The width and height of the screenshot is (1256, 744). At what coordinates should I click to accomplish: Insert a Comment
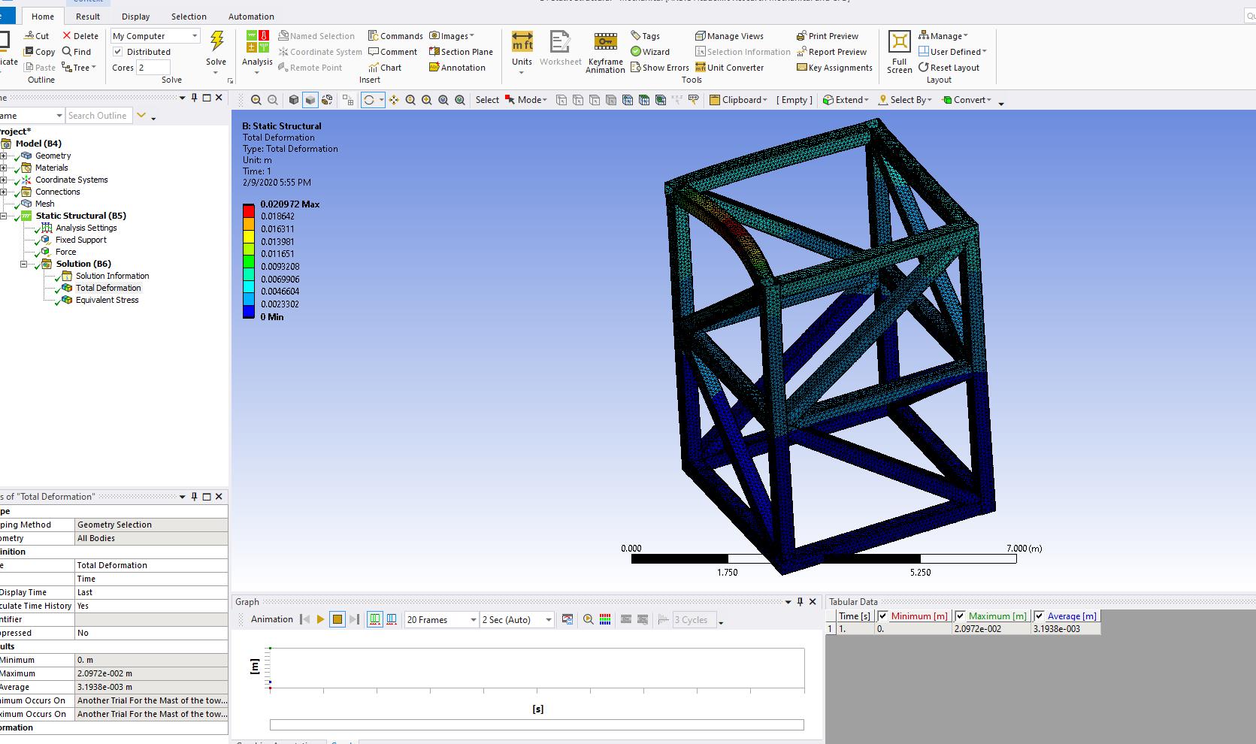click(x=392, y=52)
